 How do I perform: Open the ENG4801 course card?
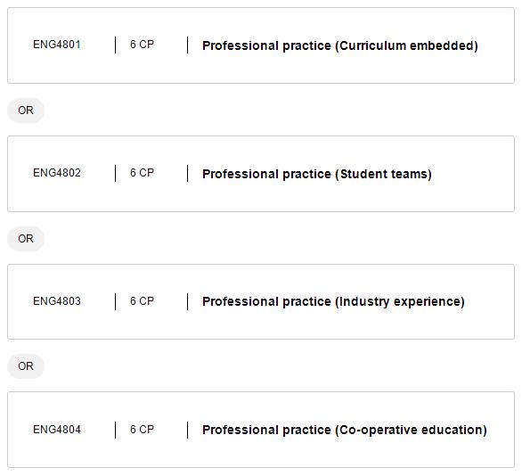[x=261, y=45]
